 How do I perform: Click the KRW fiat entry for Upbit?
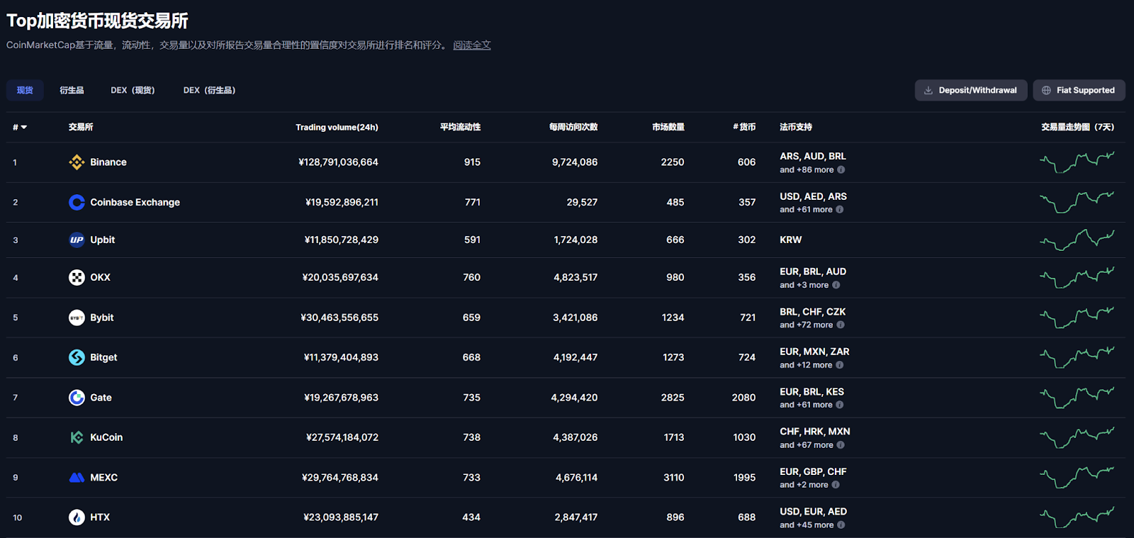coord(791,240)
